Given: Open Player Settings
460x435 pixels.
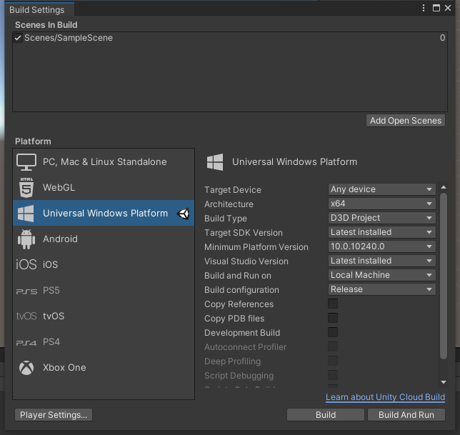Looking at the screenshot, I should point(54,415).
